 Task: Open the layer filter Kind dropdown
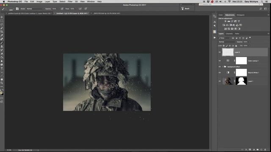(x=225, y=38)
